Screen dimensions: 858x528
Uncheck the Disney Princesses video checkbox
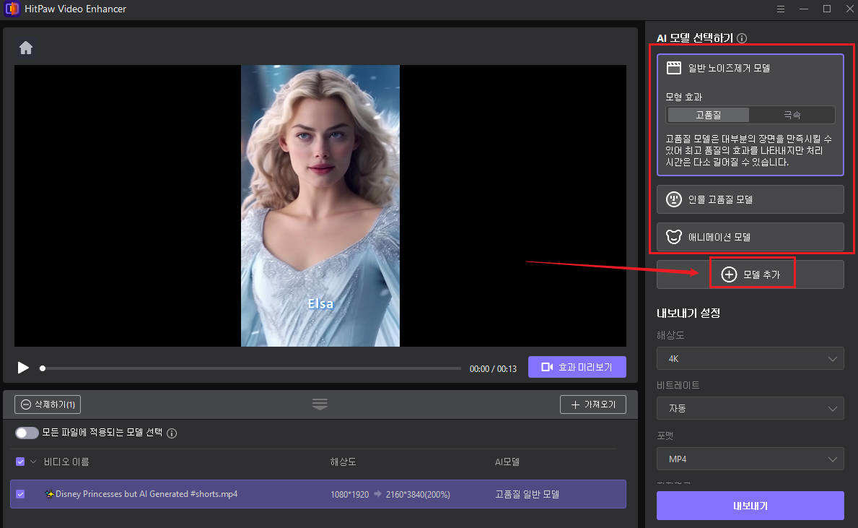[20, 494]
